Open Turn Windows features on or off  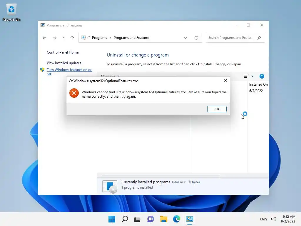tap(69, 72)
